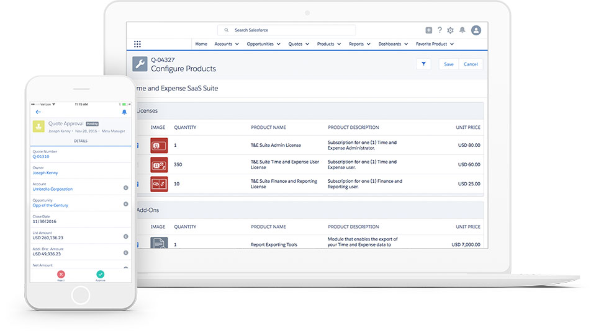Click the phone's home button
Viewport: 591px width, 331px height.
(x=81, y=295)
